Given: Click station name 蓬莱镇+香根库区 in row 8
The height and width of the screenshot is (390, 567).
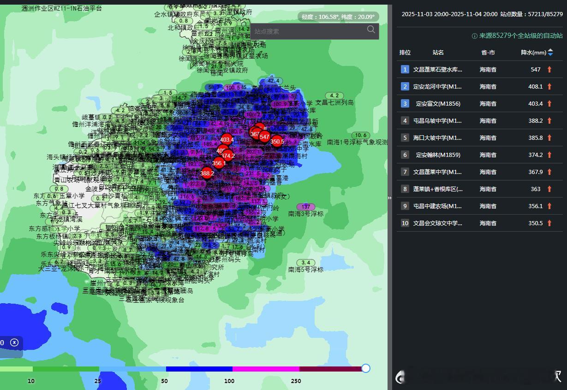Looking at the screenshot, I should [437, 189].
